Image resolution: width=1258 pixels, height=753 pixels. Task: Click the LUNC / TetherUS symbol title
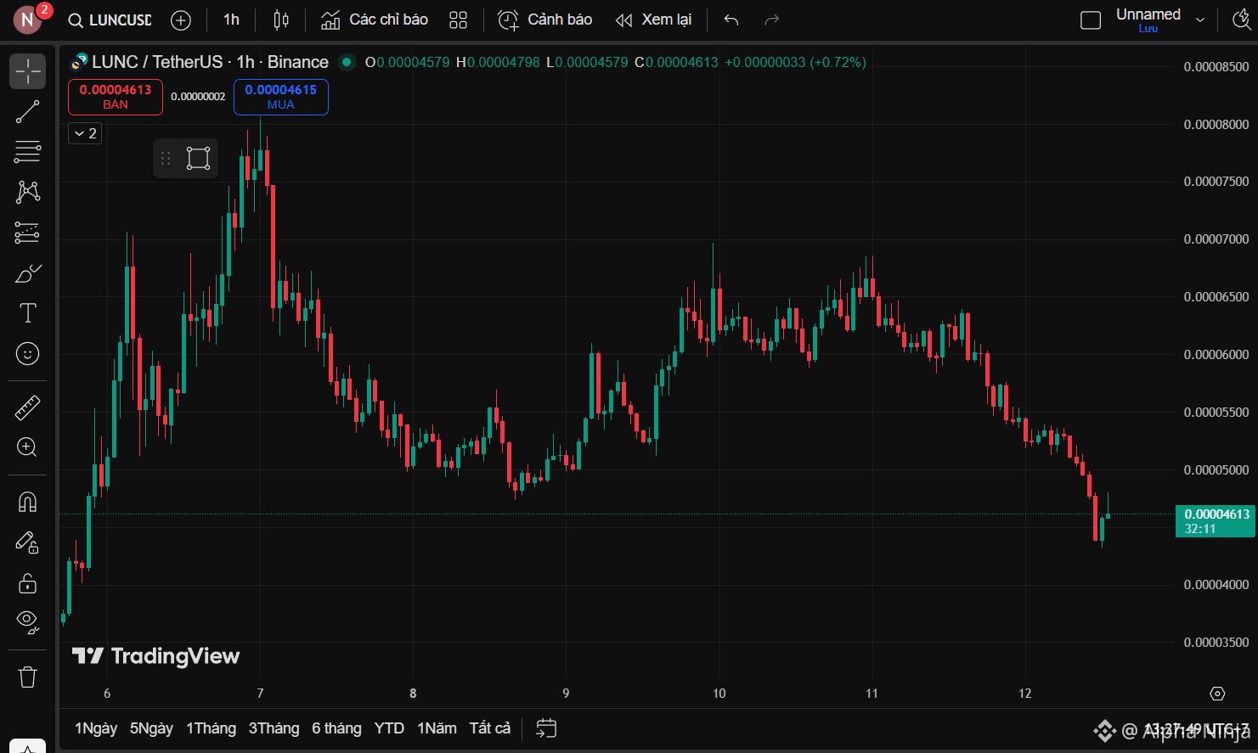pos(157,62)
